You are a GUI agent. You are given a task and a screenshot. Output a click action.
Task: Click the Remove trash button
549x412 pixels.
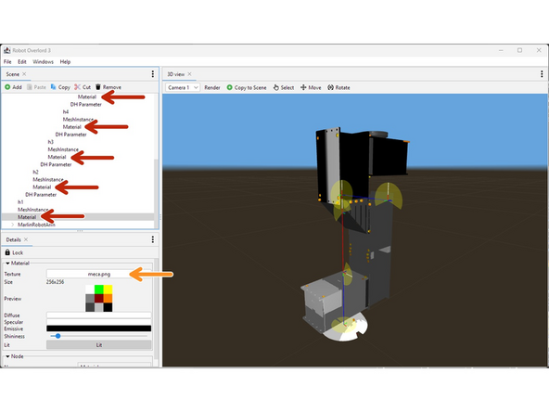pos(109,87)
